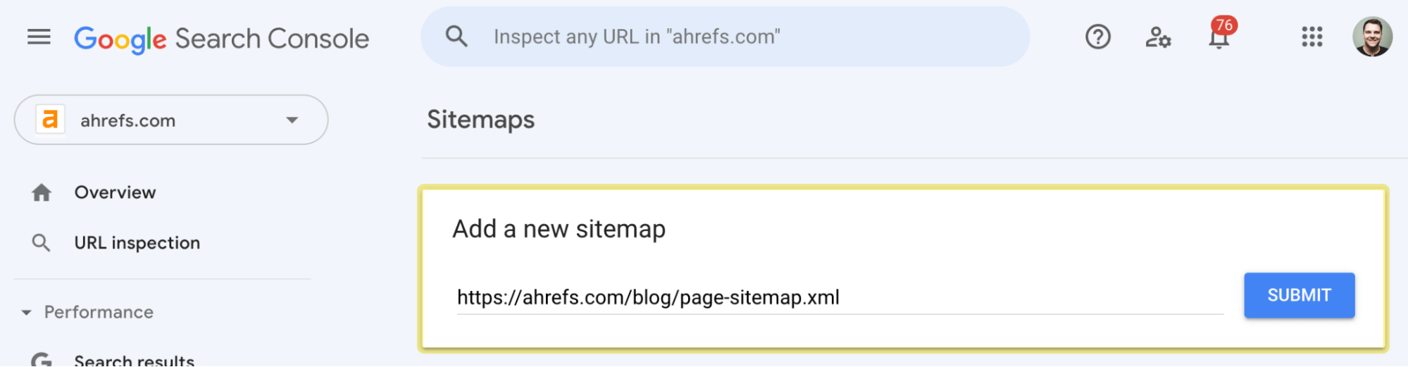Click the ahrefs orange property icon
The height and width of the screenshot is (367, 1408).
coord(50,120)
